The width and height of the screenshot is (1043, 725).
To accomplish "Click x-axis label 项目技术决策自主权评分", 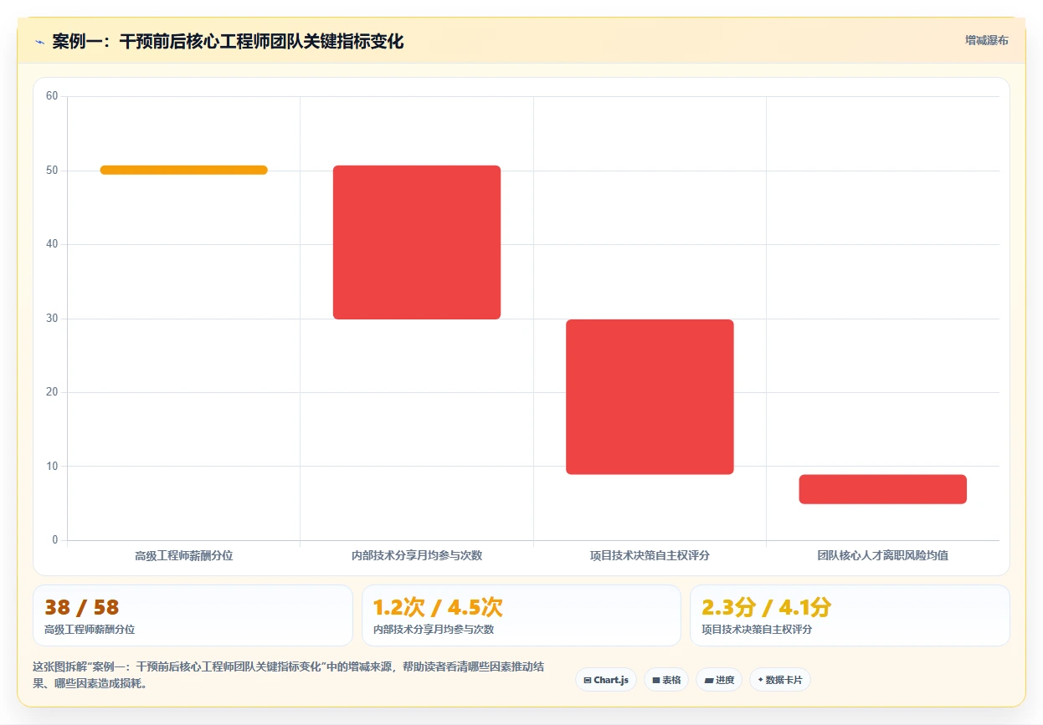I will (650, 555).
